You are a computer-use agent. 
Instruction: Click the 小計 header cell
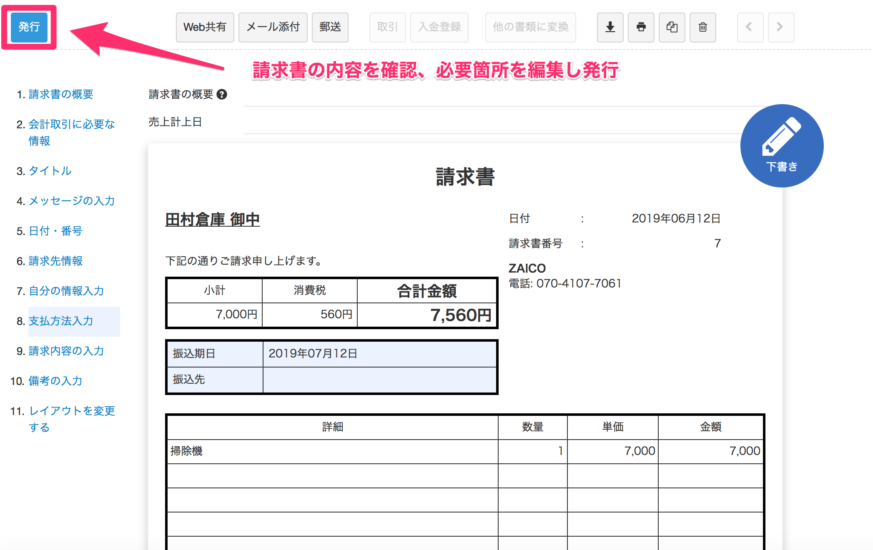[215, 291]
